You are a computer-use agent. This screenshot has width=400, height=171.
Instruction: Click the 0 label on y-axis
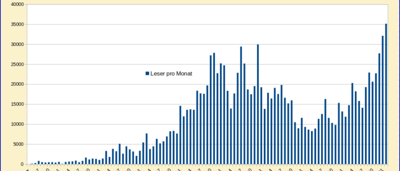click(x=22, y=164)
